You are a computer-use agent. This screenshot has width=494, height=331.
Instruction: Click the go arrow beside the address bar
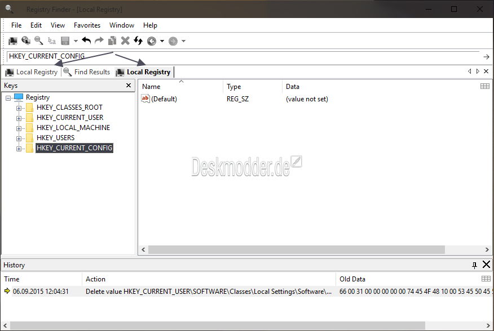pyautogui.click(x=486, y=57)
